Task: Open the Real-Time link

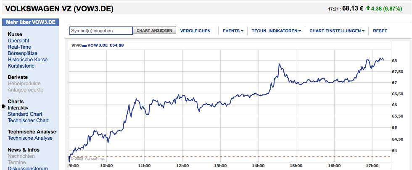Action: tap(19, 47)
